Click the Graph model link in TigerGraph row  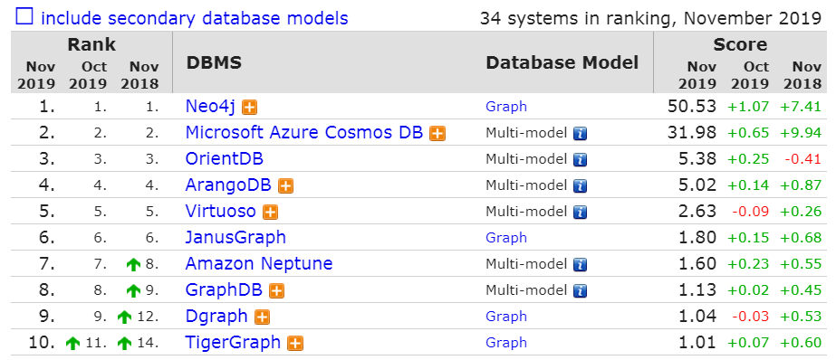tap(506, 343)
